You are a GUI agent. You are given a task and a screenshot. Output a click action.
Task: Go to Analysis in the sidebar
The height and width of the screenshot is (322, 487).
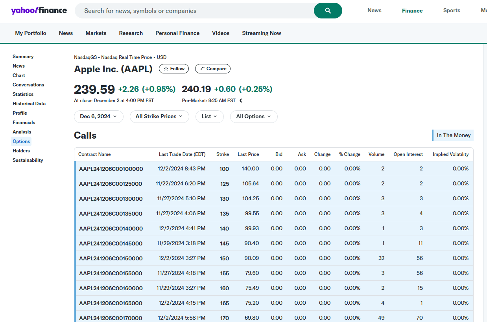pyautogui.click(x=22, y=132)
